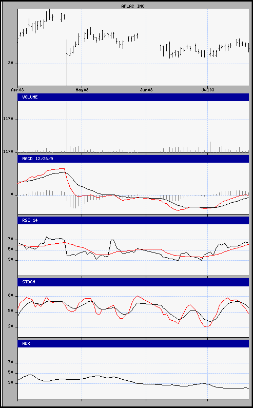Click the Apr03 date axis label
253x408 pixels.
[x=17, y=90]
